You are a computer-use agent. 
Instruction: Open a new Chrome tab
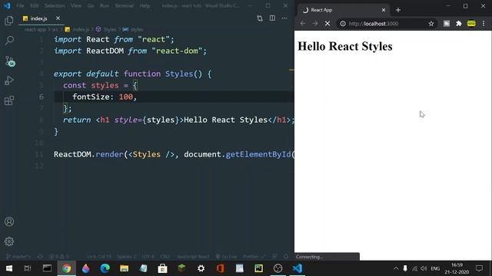click(x=398, y=10)
